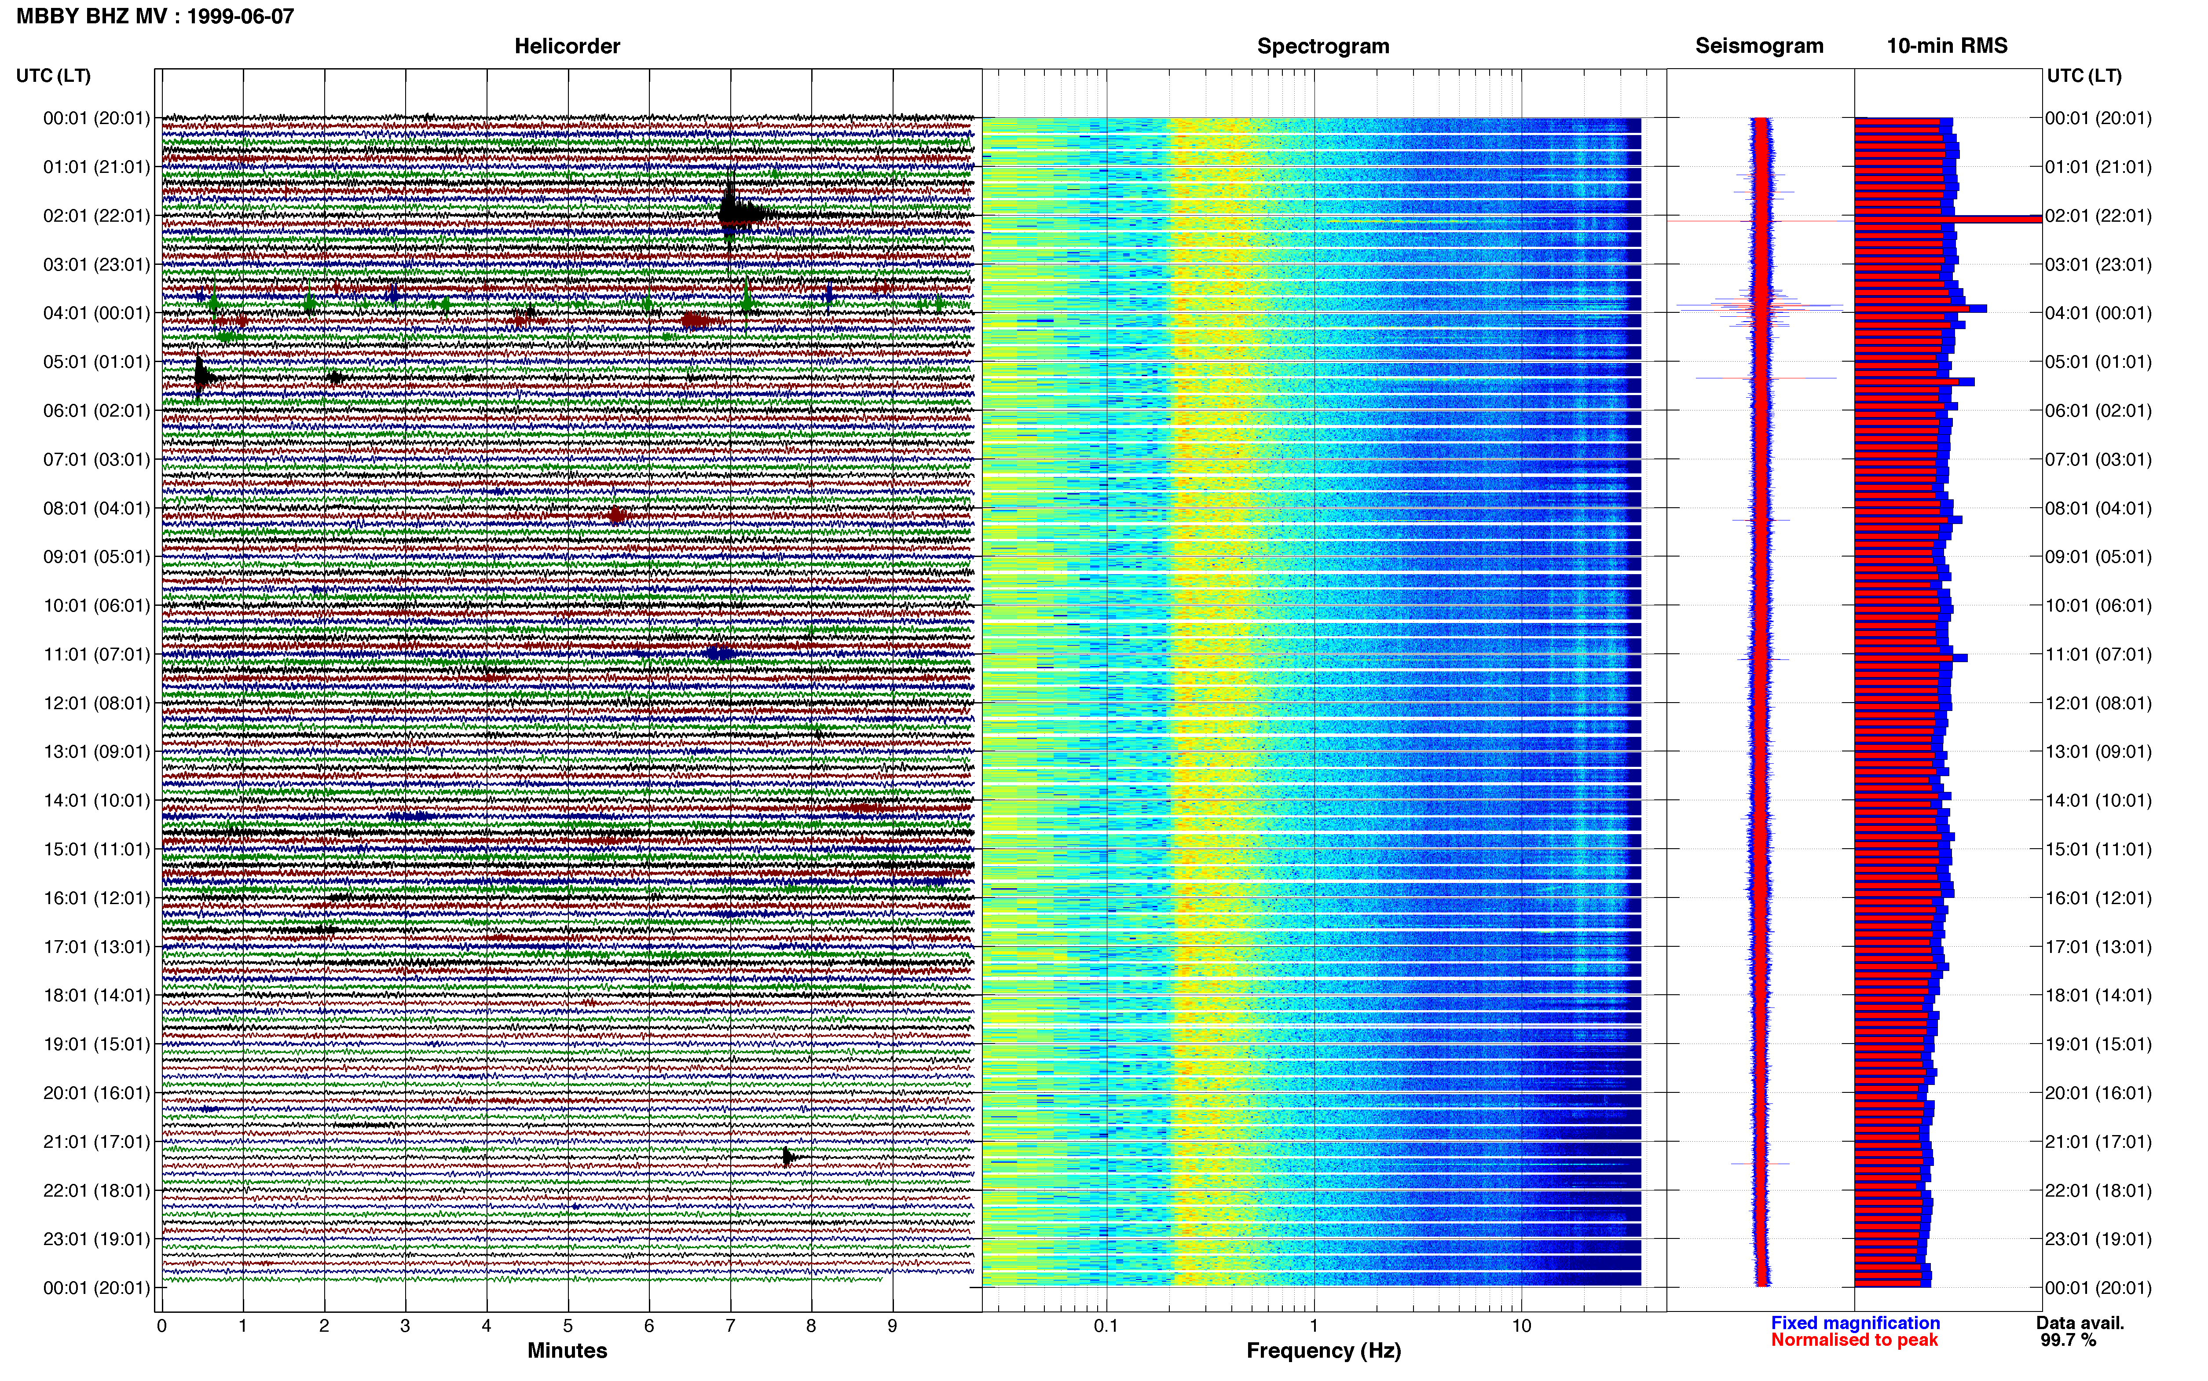Click the 'Fixed magnification' legend text
Screen dimensions: 2208x1381
[x=1855, y=1322]
